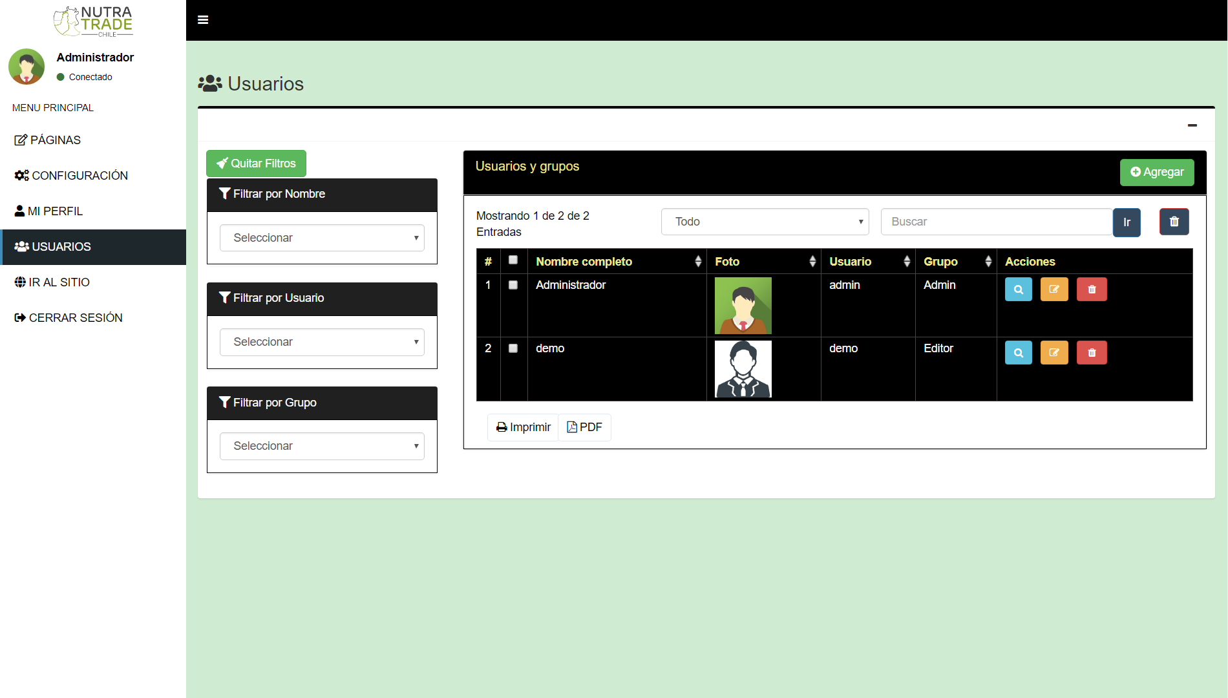The height and width of the screenshot is (698, 1228).
Task: Sort table by Nombre completo column arrows
Action: pyautogui.click(x=698, y=261)
